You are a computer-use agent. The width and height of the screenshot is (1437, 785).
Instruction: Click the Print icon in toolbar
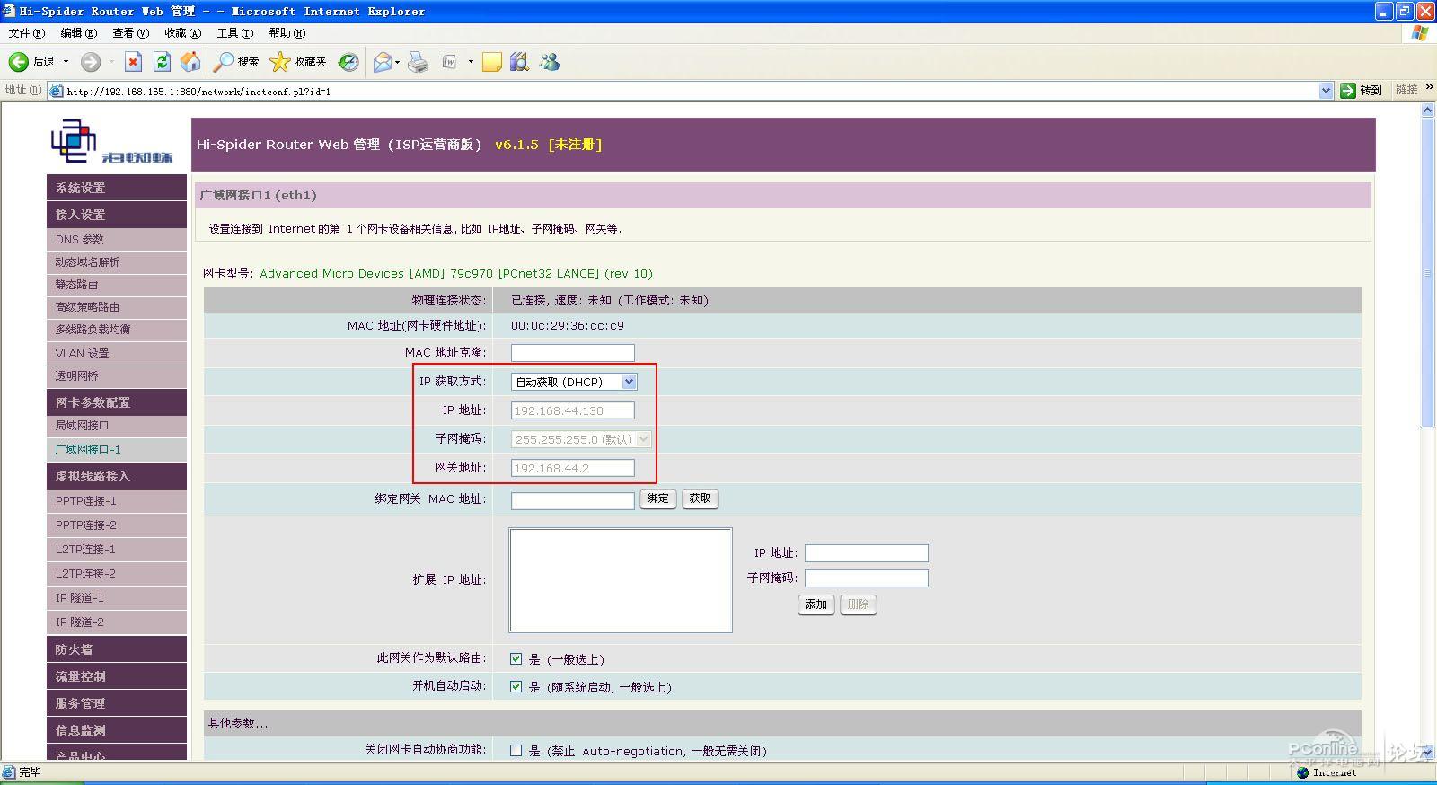(x=418, y=62)
